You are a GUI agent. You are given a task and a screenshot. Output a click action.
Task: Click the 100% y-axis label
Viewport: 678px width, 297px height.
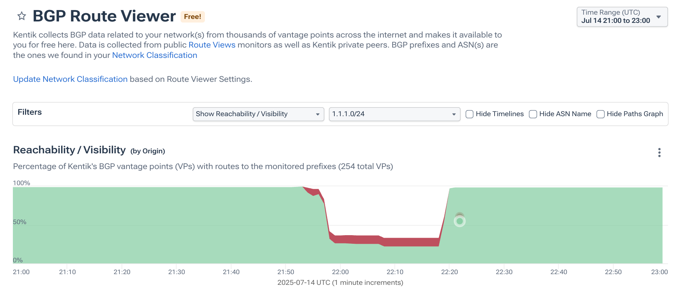tap(21, 183)
